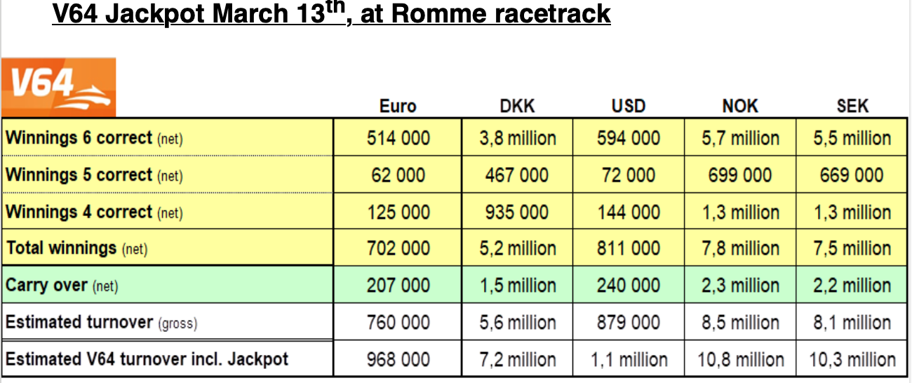912x383 pixels.
Task: Select the USD column header
Action: coord(629,107)
